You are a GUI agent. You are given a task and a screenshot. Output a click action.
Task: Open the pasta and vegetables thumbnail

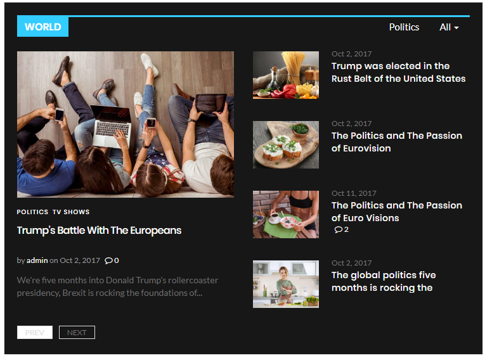(286, 75)
